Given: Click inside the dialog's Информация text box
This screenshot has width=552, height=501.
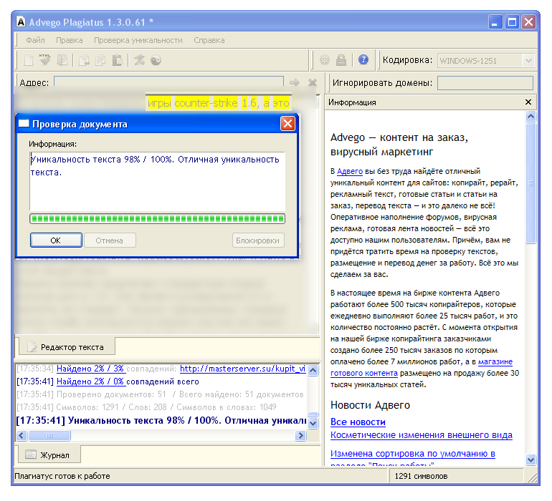Looking at the screenshot, I should (x=158, y=181).
